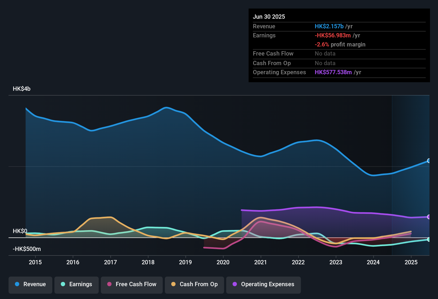Image resolution: width=438 pixels, height=299 pixels.
Task: Click the HK$4b y-axis label
Action: pyautogui.click(x=22, y=89)
